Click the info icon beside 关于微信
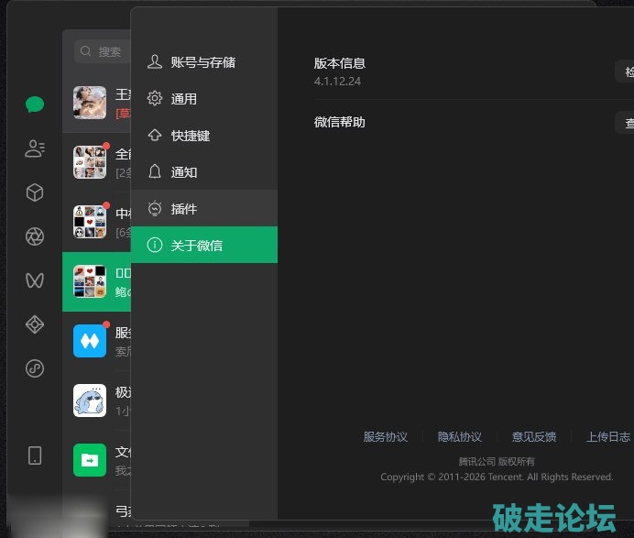This screenshot has width=634, height=538. [155, 245]
